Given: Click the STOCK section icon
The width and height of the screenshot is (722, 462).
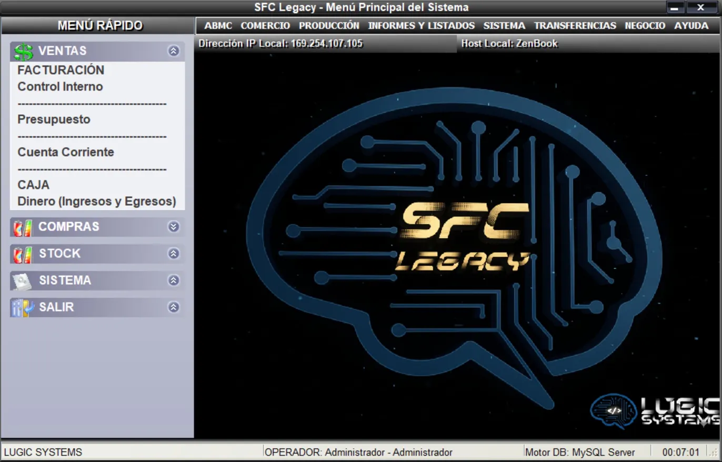Looking at the screenshot, I should point(22,254).
